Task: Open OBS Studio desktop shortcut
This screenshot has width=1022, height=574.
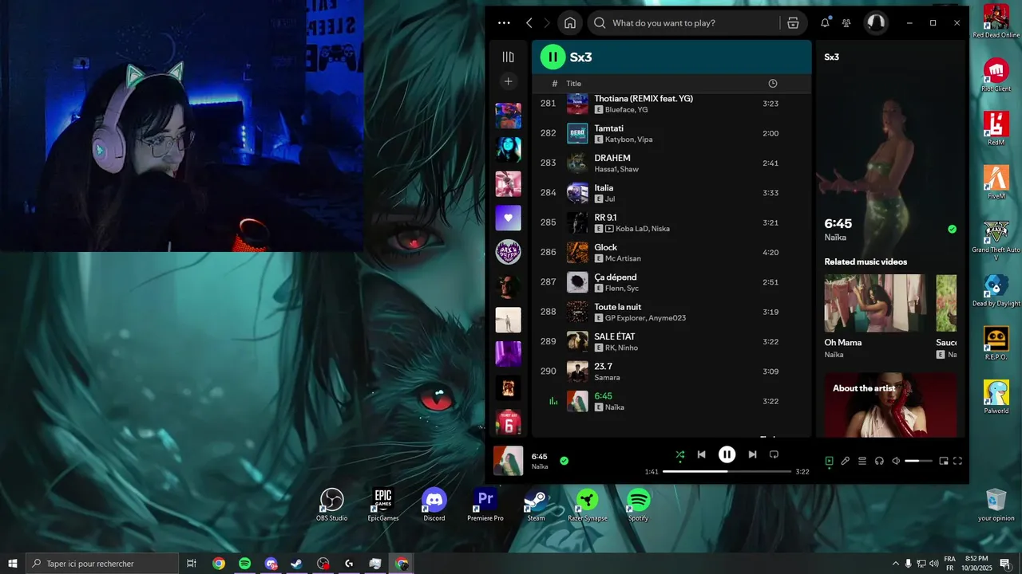Action: [331, 505]
